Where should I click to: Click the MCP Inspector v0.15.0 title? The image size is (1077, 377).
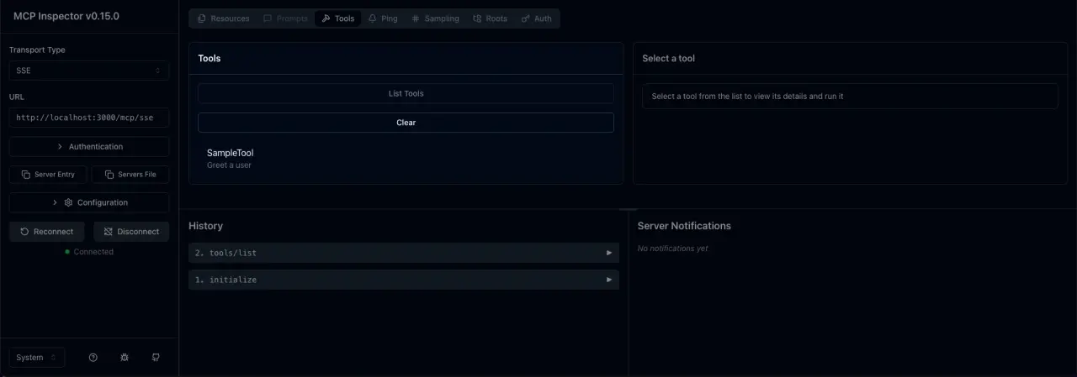66,16
